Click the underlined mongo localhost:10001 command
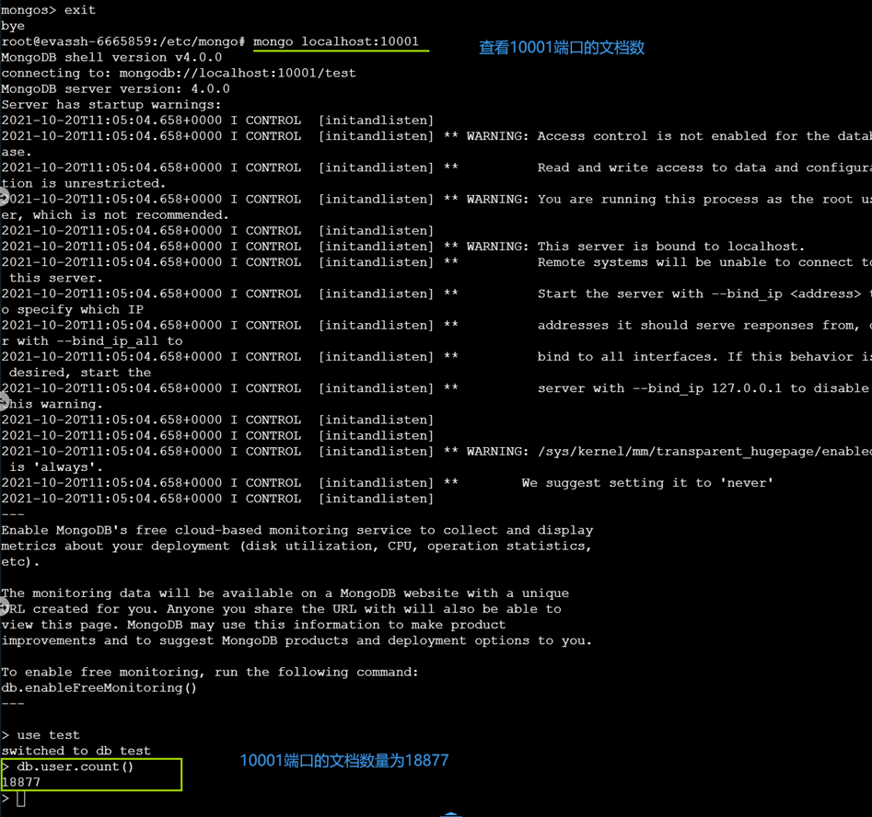872x817 pixels. point(341,41)
